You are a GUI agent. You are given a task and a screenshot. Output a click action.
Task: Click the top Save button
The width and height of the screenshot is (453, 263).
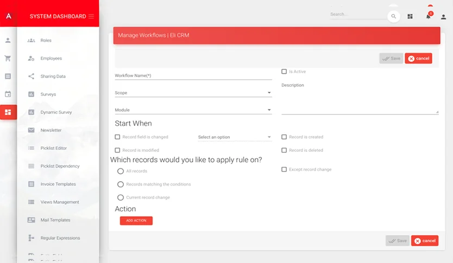click(x=391, y=58)
